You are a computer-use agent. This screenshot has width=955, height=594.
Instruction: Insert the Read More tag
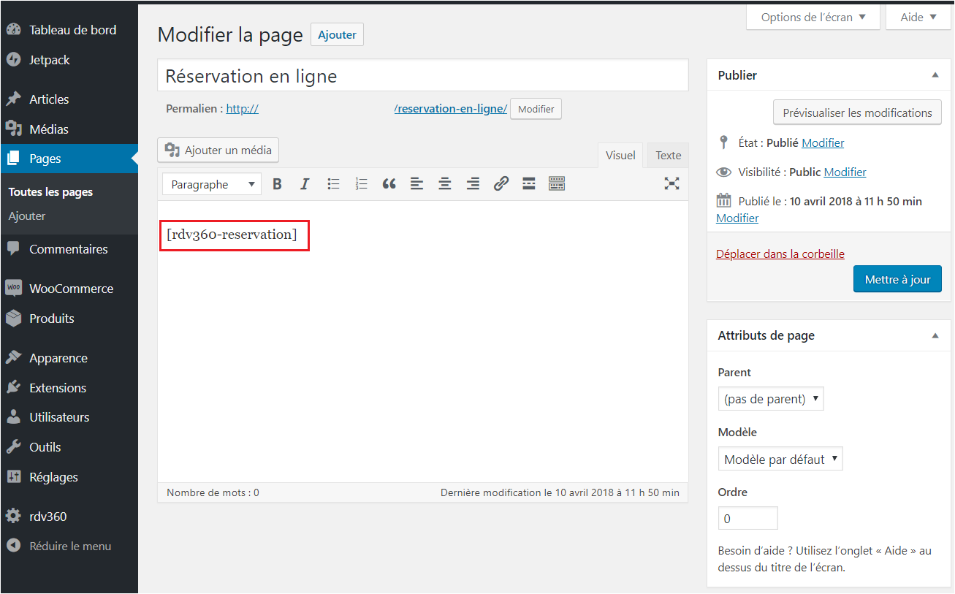click(x=529, y=184)
